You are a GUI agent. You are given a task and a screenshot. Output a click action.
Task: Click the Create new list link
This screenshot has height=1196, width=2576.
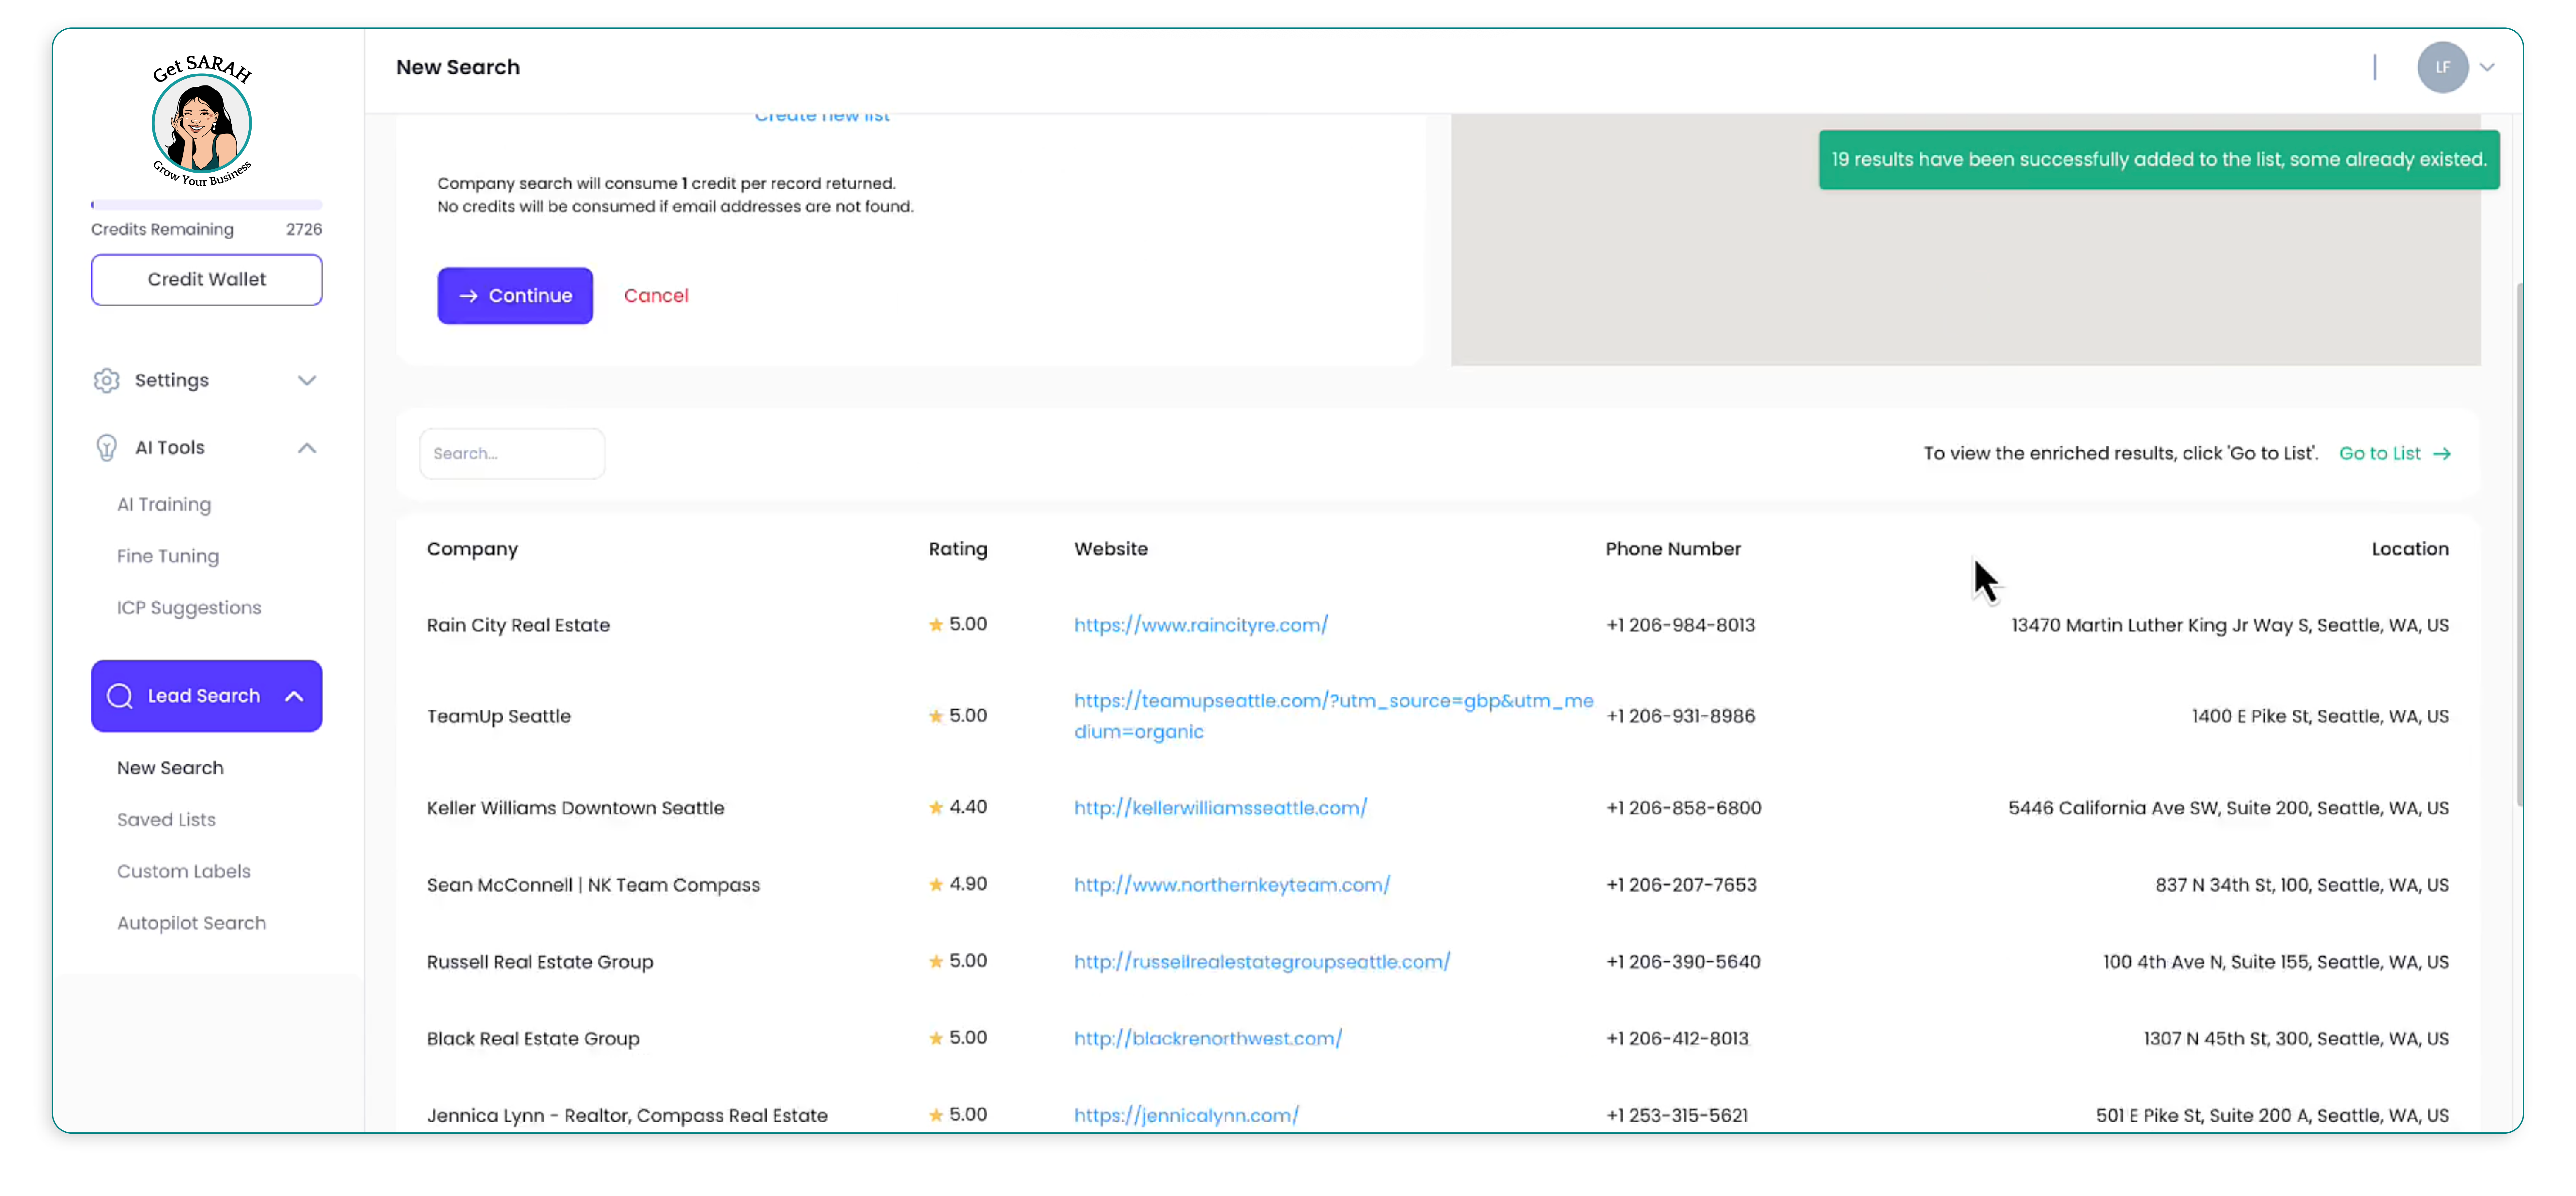pyautogui.click(x=822, y=117)
